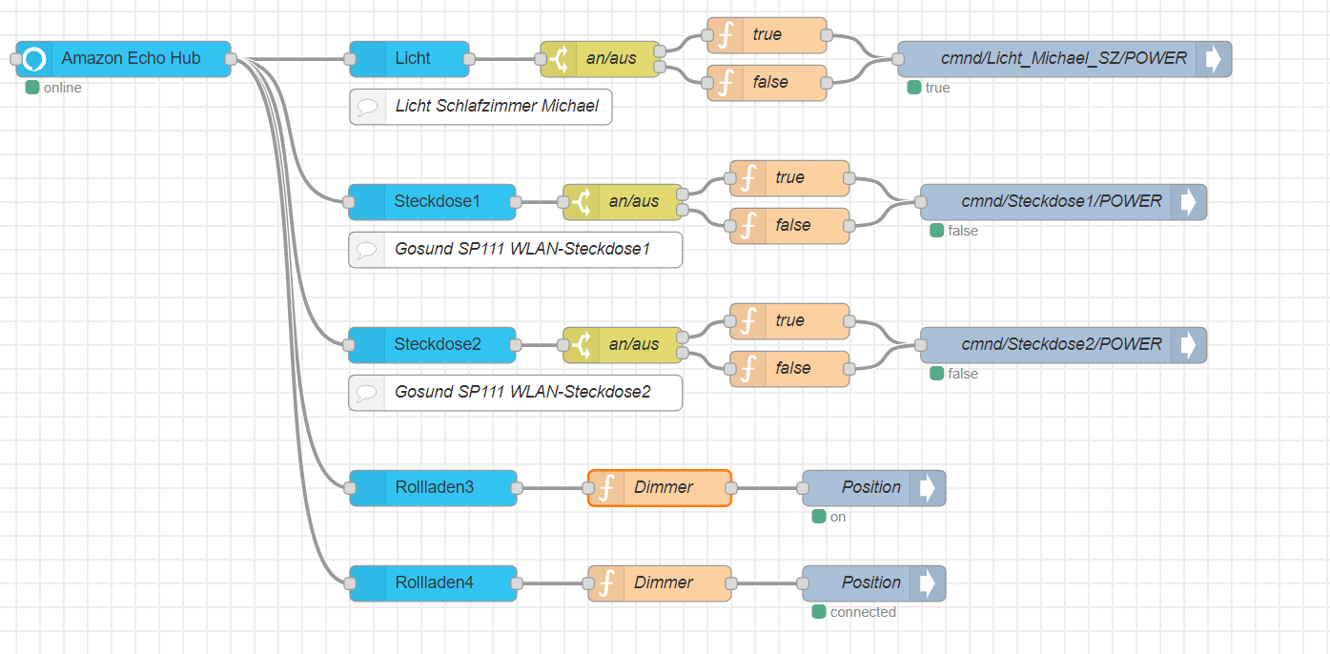Click MQTT arrow icon on Rollladen4's Position node
The width and height of the screenshot is (1330, 654).
(x=928, y=583)
